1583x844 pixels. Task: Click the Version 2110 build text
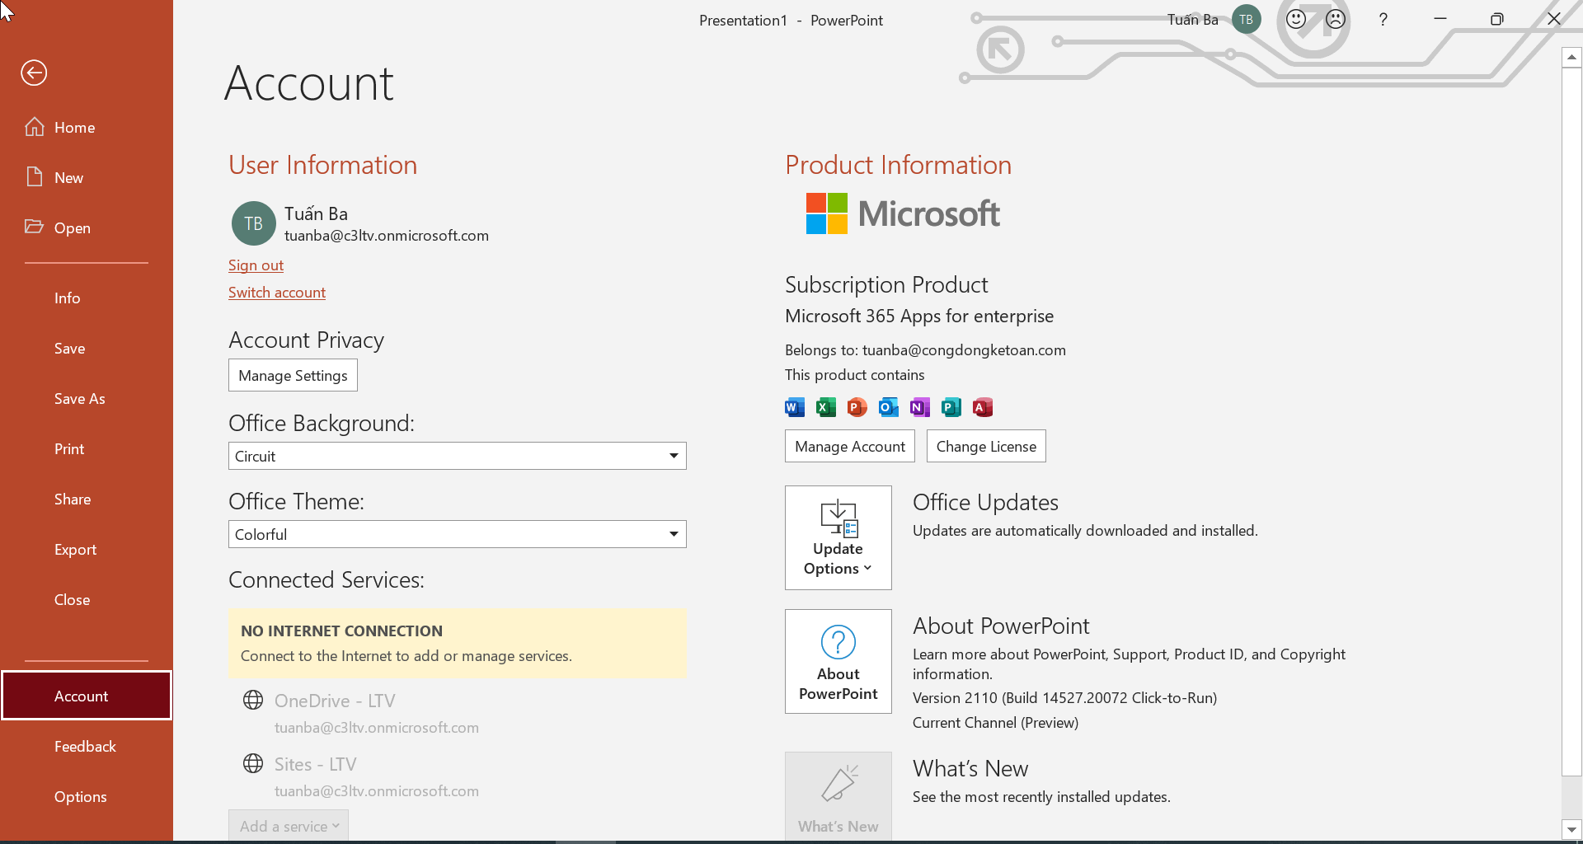pos(1064,698)
